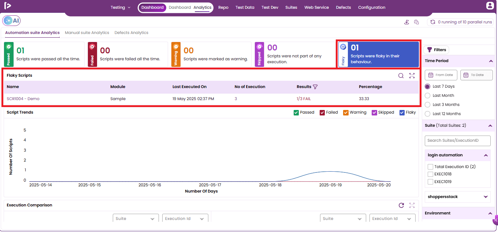
Task: Choose the Last Month radio option
Action: pos(427,95)
